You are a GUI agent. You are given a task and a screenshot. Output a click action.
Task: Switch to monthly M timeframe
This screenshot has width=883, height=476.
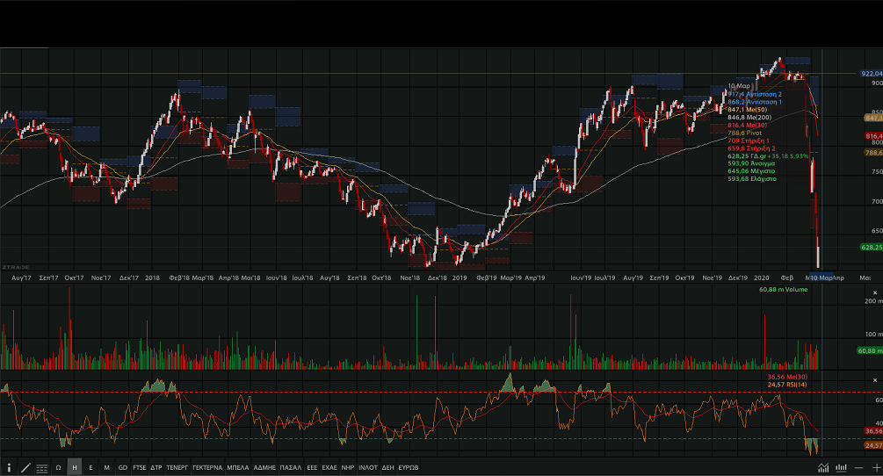(x=106, y=467)
